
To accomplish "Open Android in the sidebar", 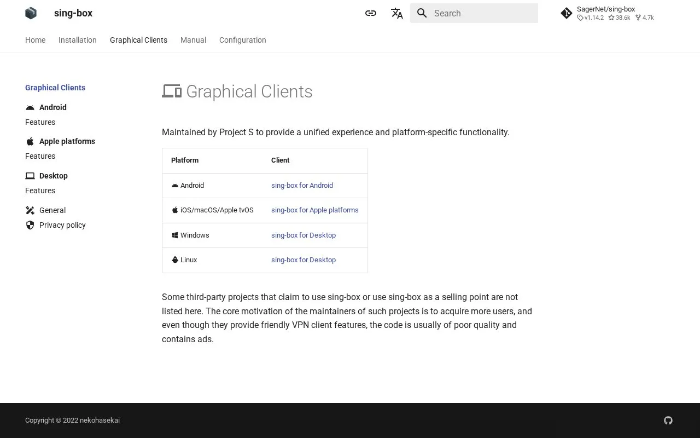I will (53, 107).
